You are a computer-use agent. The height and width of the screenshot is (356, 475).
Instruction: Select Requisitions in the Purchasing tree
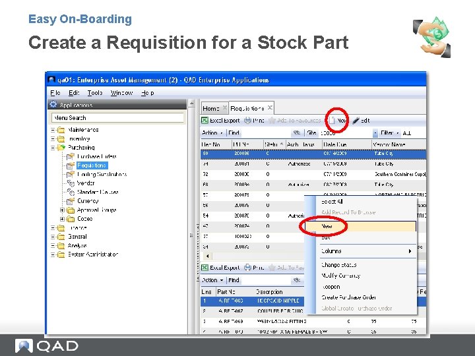click(x=92, y=165)
